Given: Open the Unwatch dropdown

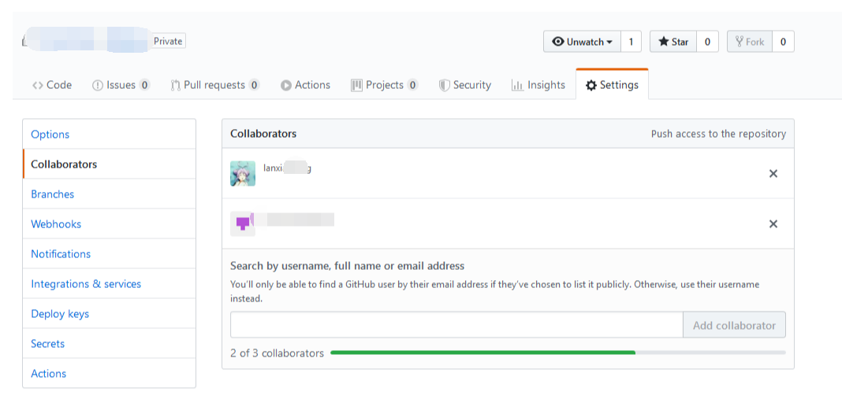Looking at the screenshot, I should [582, 41].
